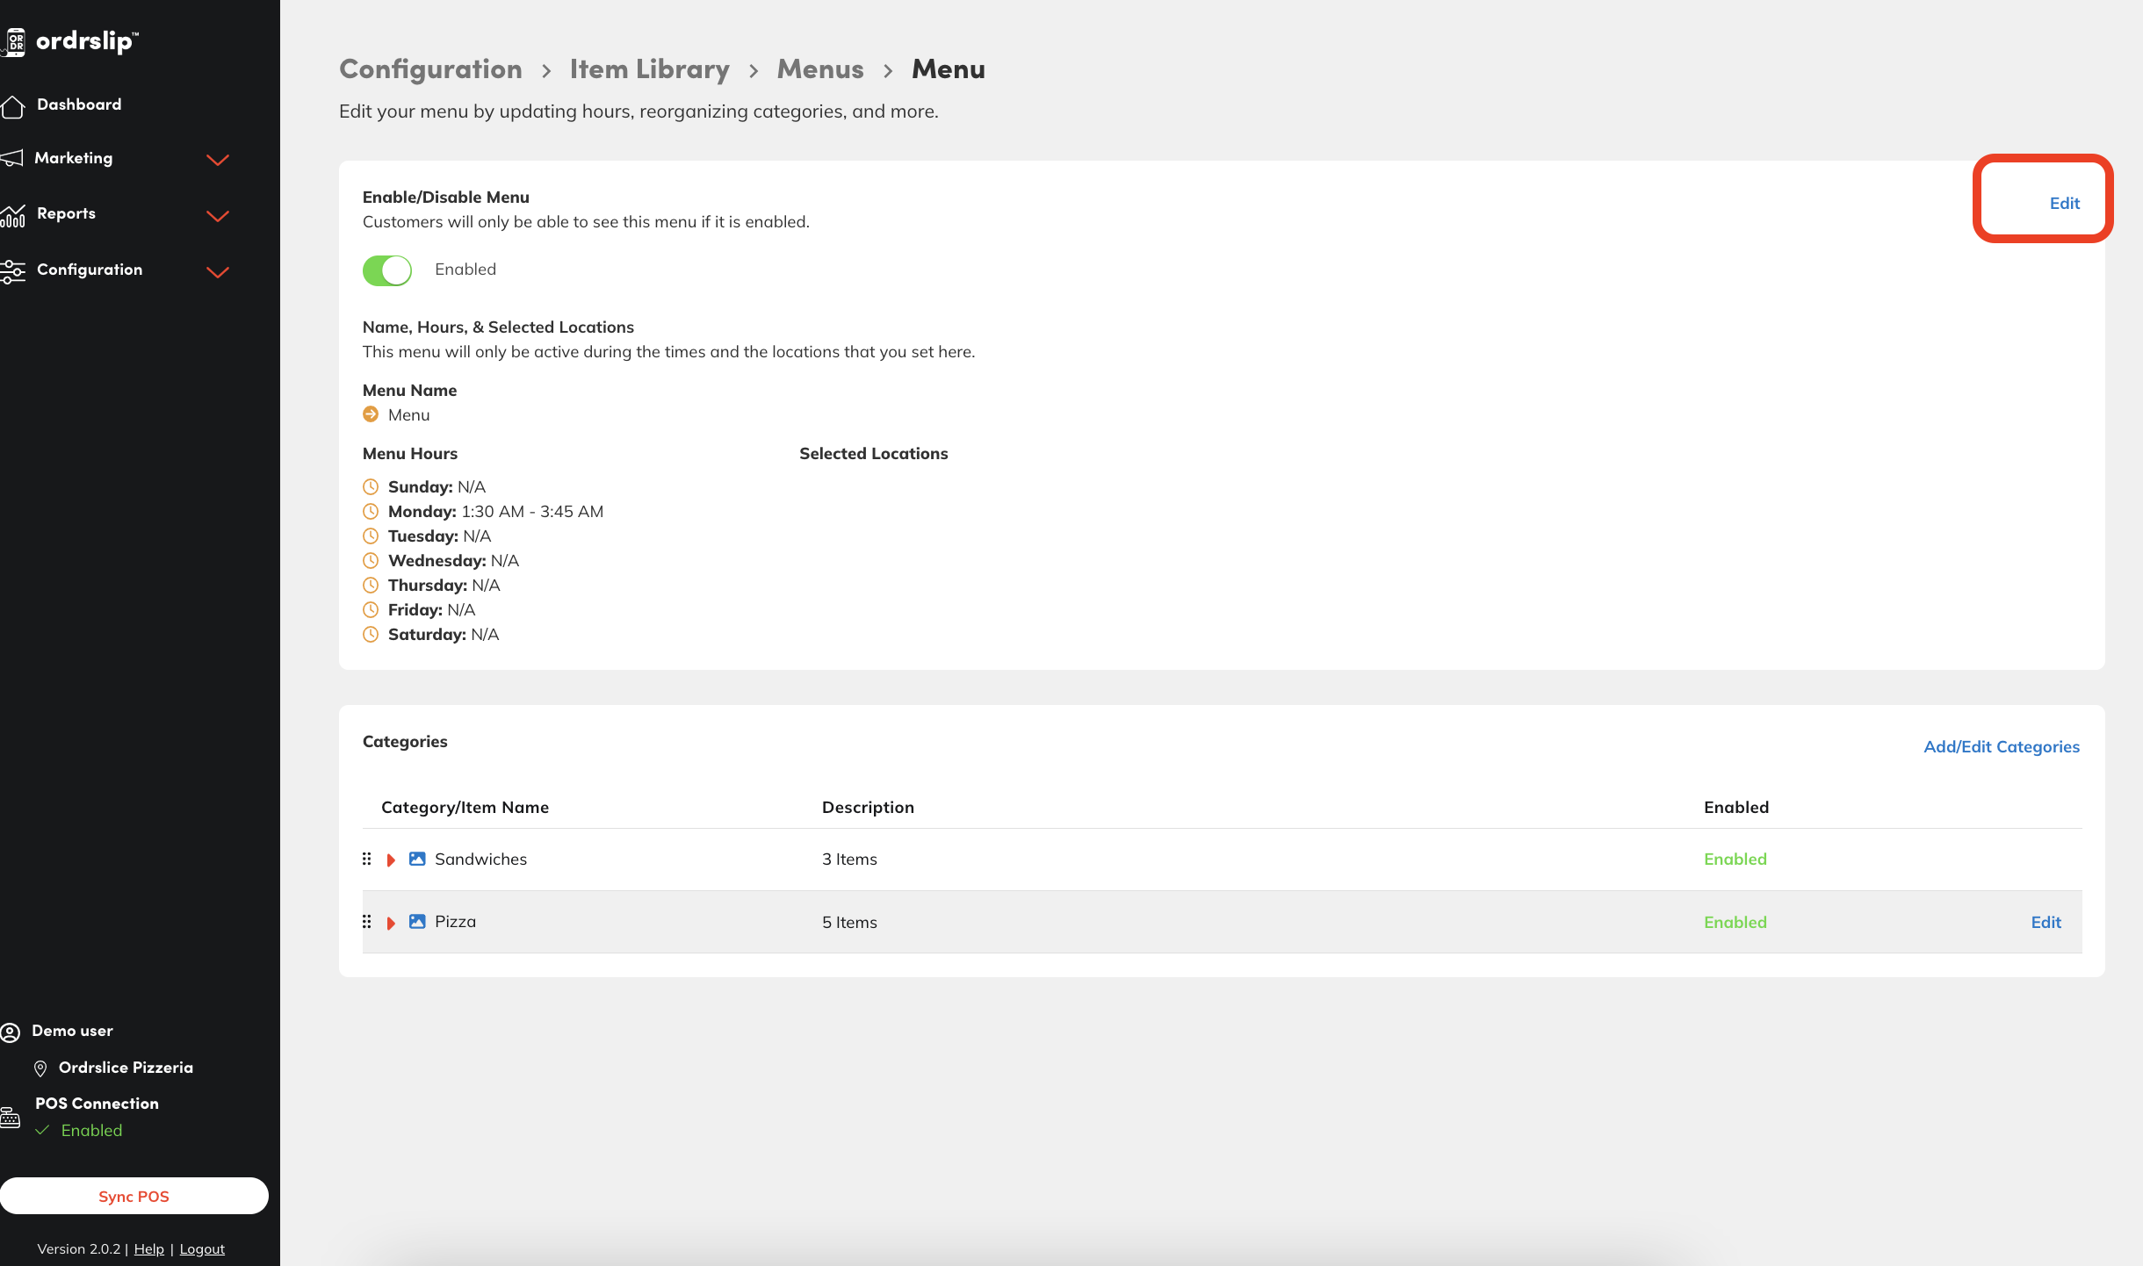The width and height of the screenshot is (2143, 1266).
Task: Click the Logout link
Action: click(x=202, y=1248)
